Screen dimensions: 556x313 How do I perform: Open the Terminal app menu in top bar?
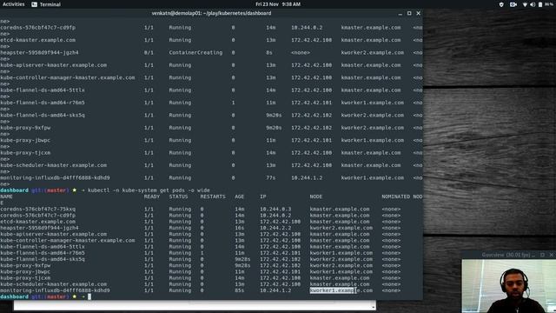pos(46,4)
